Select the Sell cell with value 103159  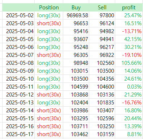pyautogui.click(x=102, y=134)
